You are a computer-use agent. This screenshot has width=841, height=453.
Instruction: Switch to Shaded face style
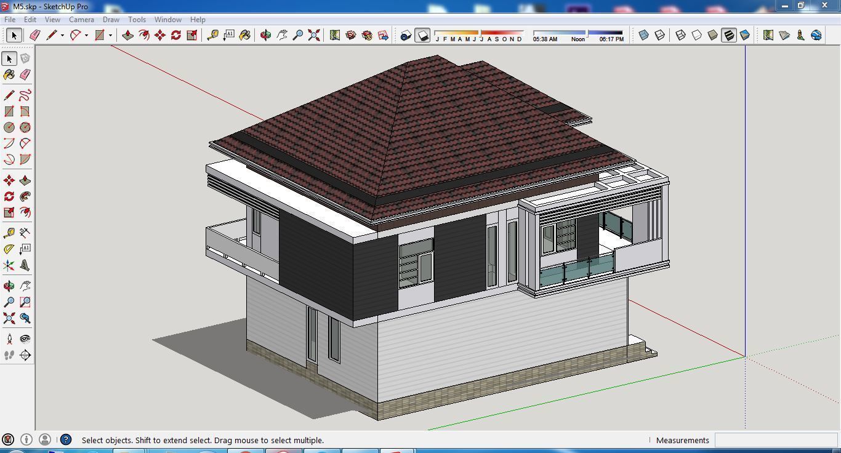click(x=712, y=35)
